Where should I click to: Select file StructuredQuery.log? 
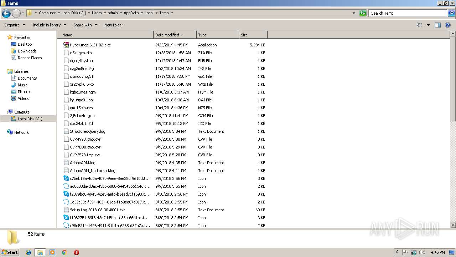[x=87, y=131]
